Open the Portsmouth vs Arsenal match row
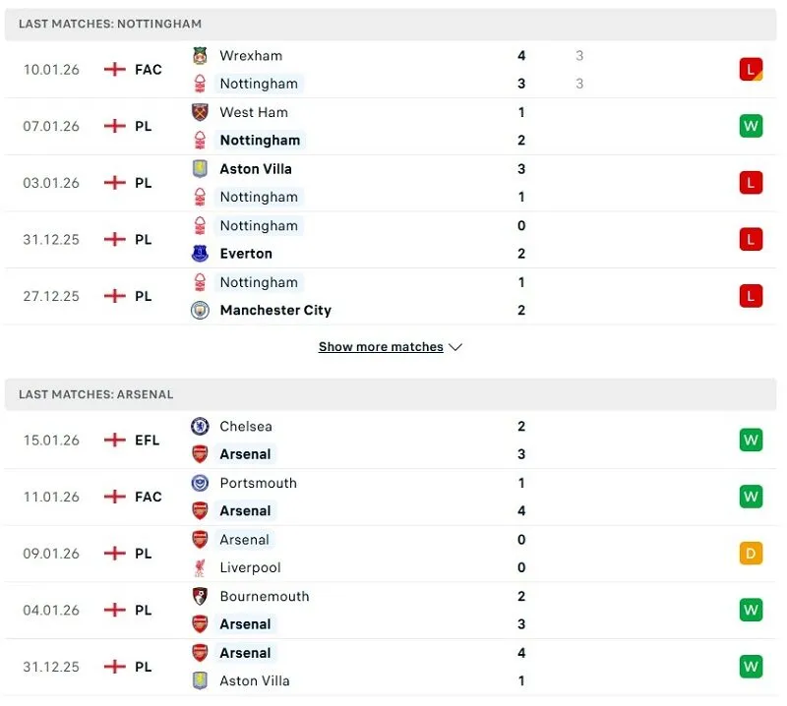The width and height of the screenshot is (787, 706). [x=393, y=497]
